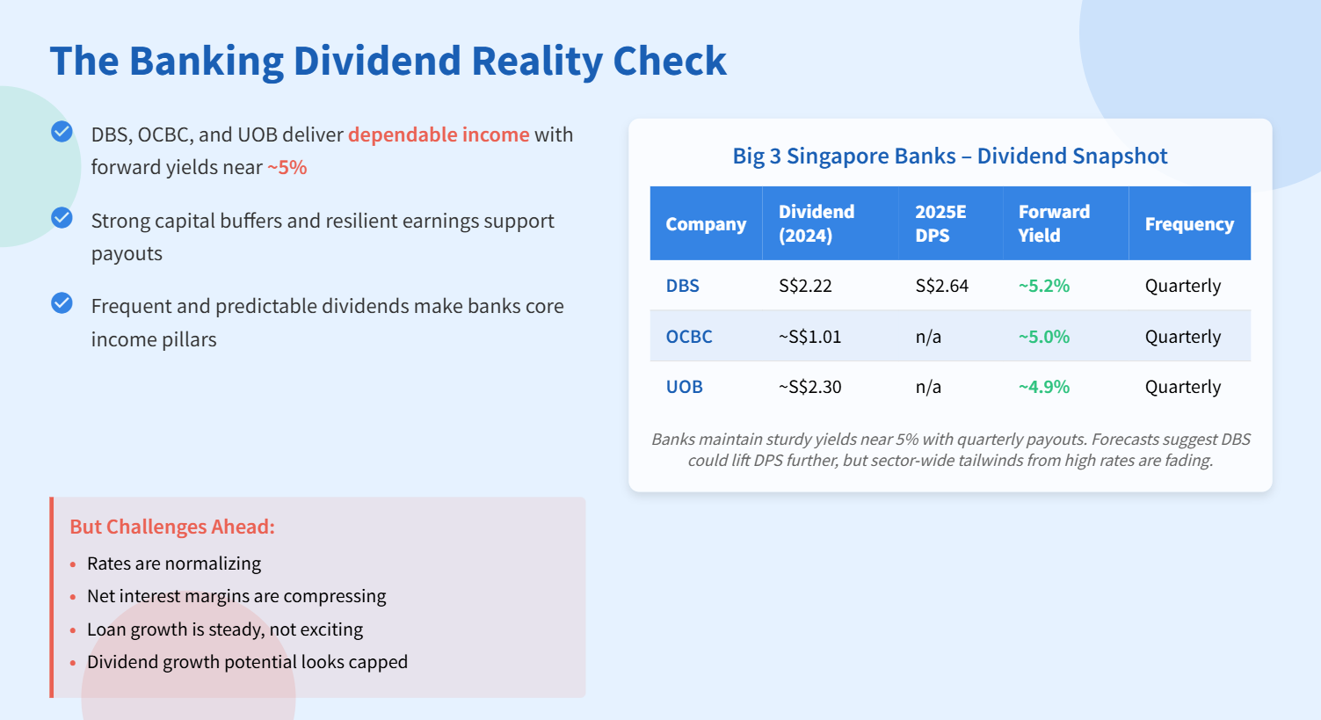Screen dimensions: 1321x720
Task: Select the highlighted text dependable income
Action: point(439,135)
